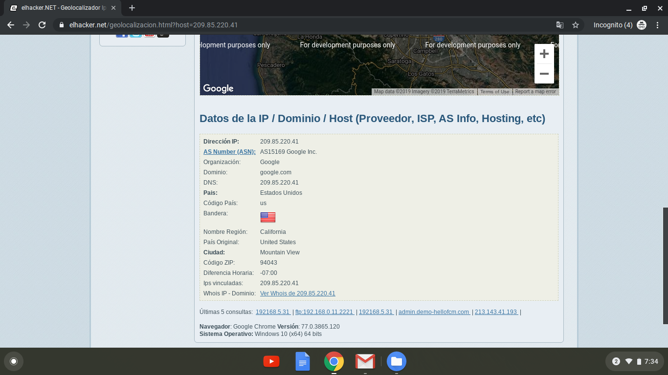Select the google.com domain value

coord(276,172)
